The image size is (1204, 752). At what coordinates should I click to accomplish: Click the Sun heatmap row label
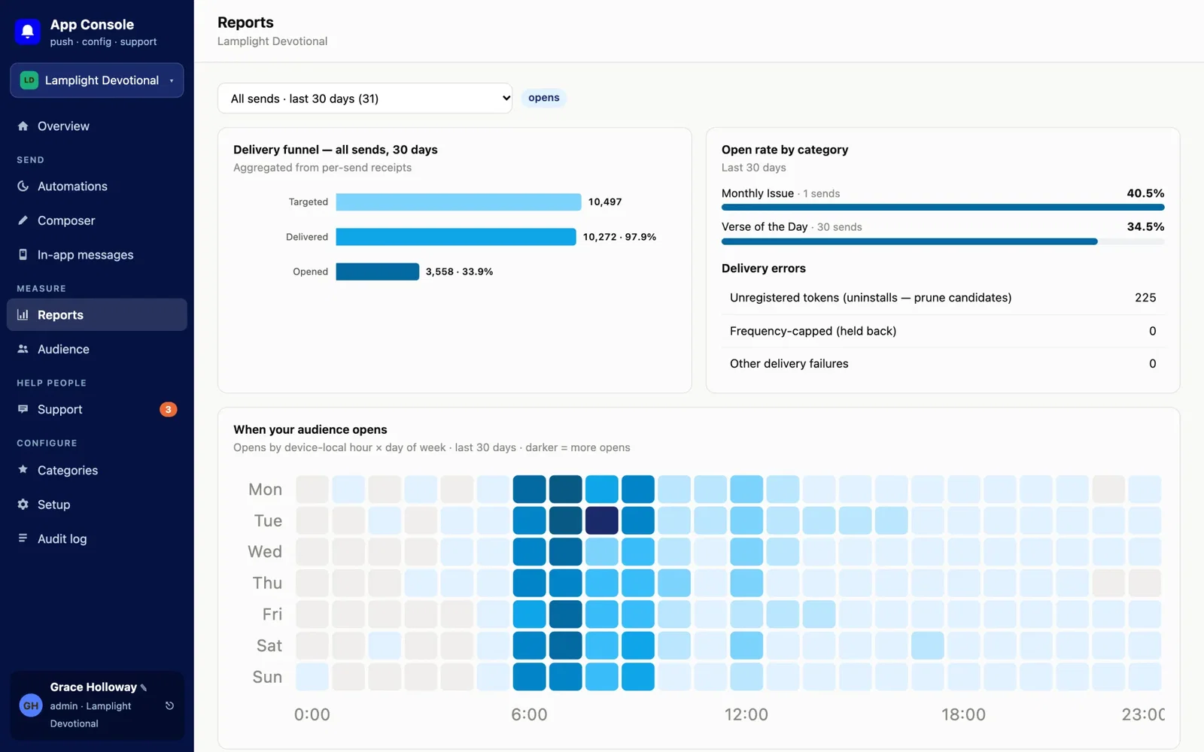pyautogui.click(x=267, y=677)
